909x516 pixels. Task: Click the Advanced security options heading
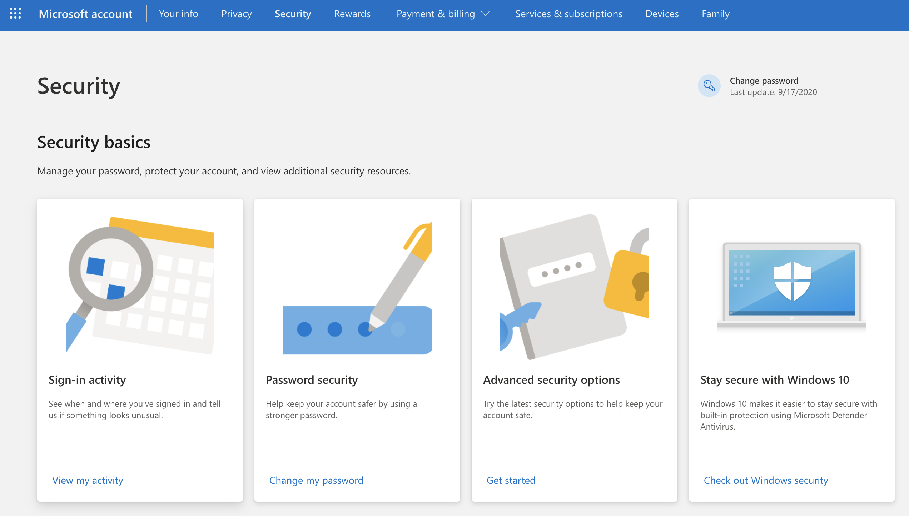551,380
